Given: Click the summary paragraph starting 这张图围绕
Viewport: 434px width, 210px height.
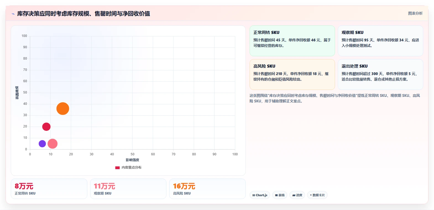Looking at the screenshot, I should pos(335,98).
